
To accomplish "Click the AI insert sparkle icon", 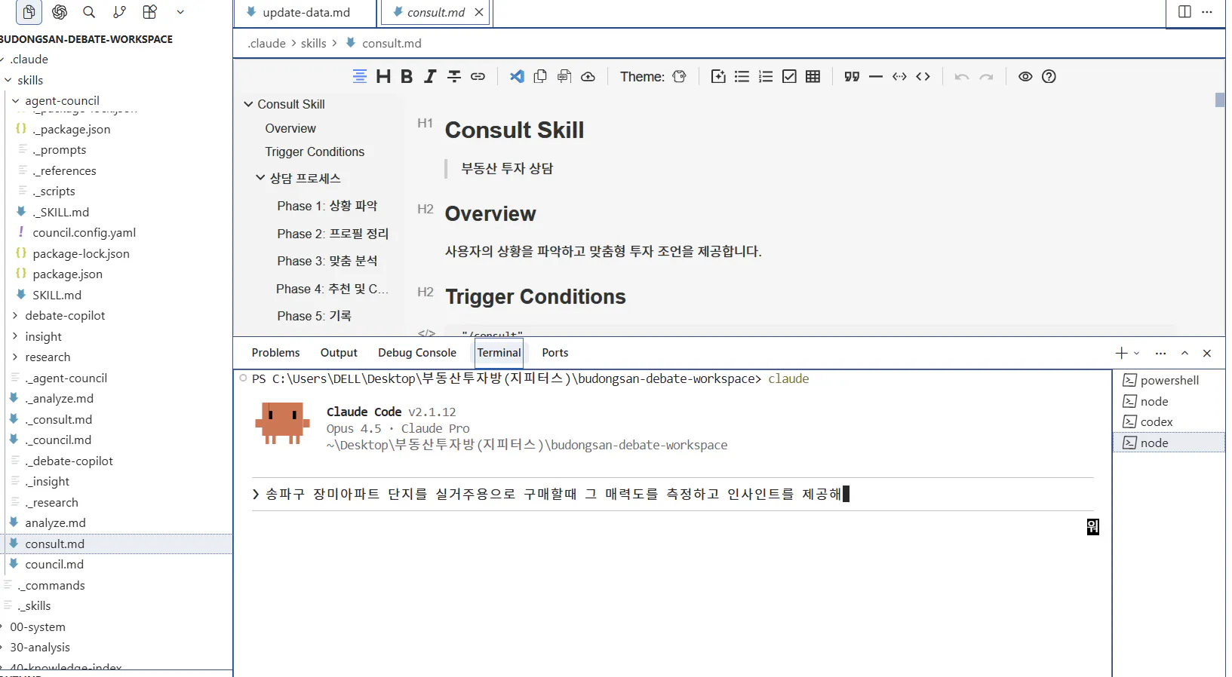I will (718, 76).
